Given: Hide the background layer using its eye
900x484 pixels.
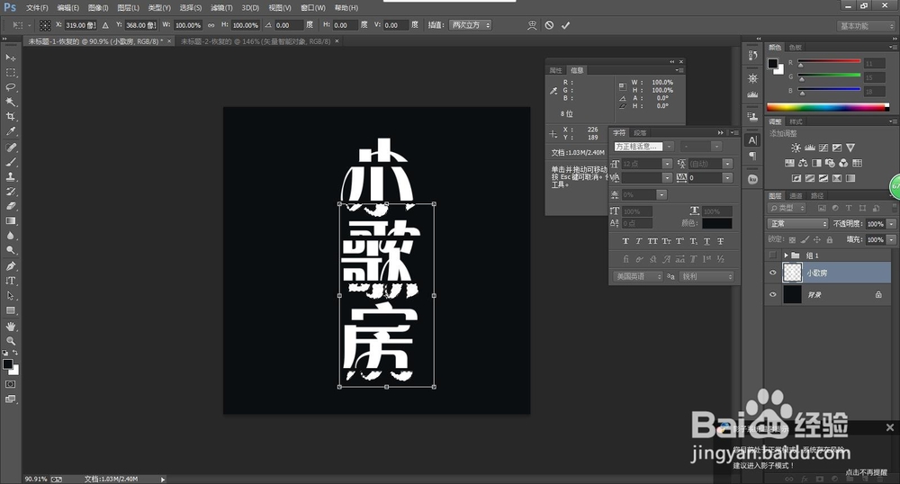Looking at the screenshot, I should (x=772, y=294).
